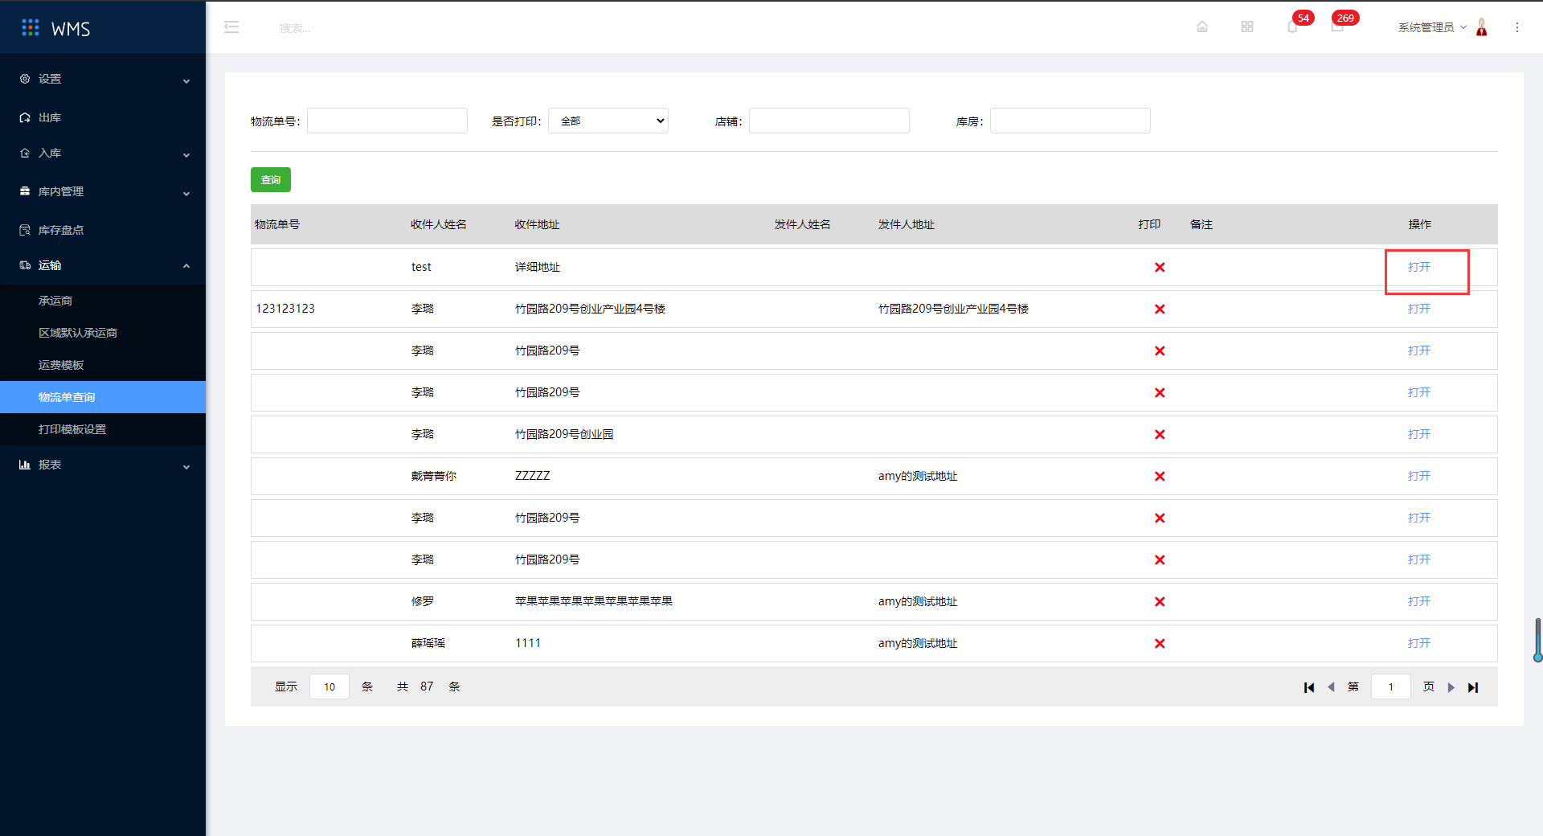The width and height of the screenshot is (1543, 836).
Task: Open the 系统管理员 user dropdown
Action: [x=1432, y=27]
